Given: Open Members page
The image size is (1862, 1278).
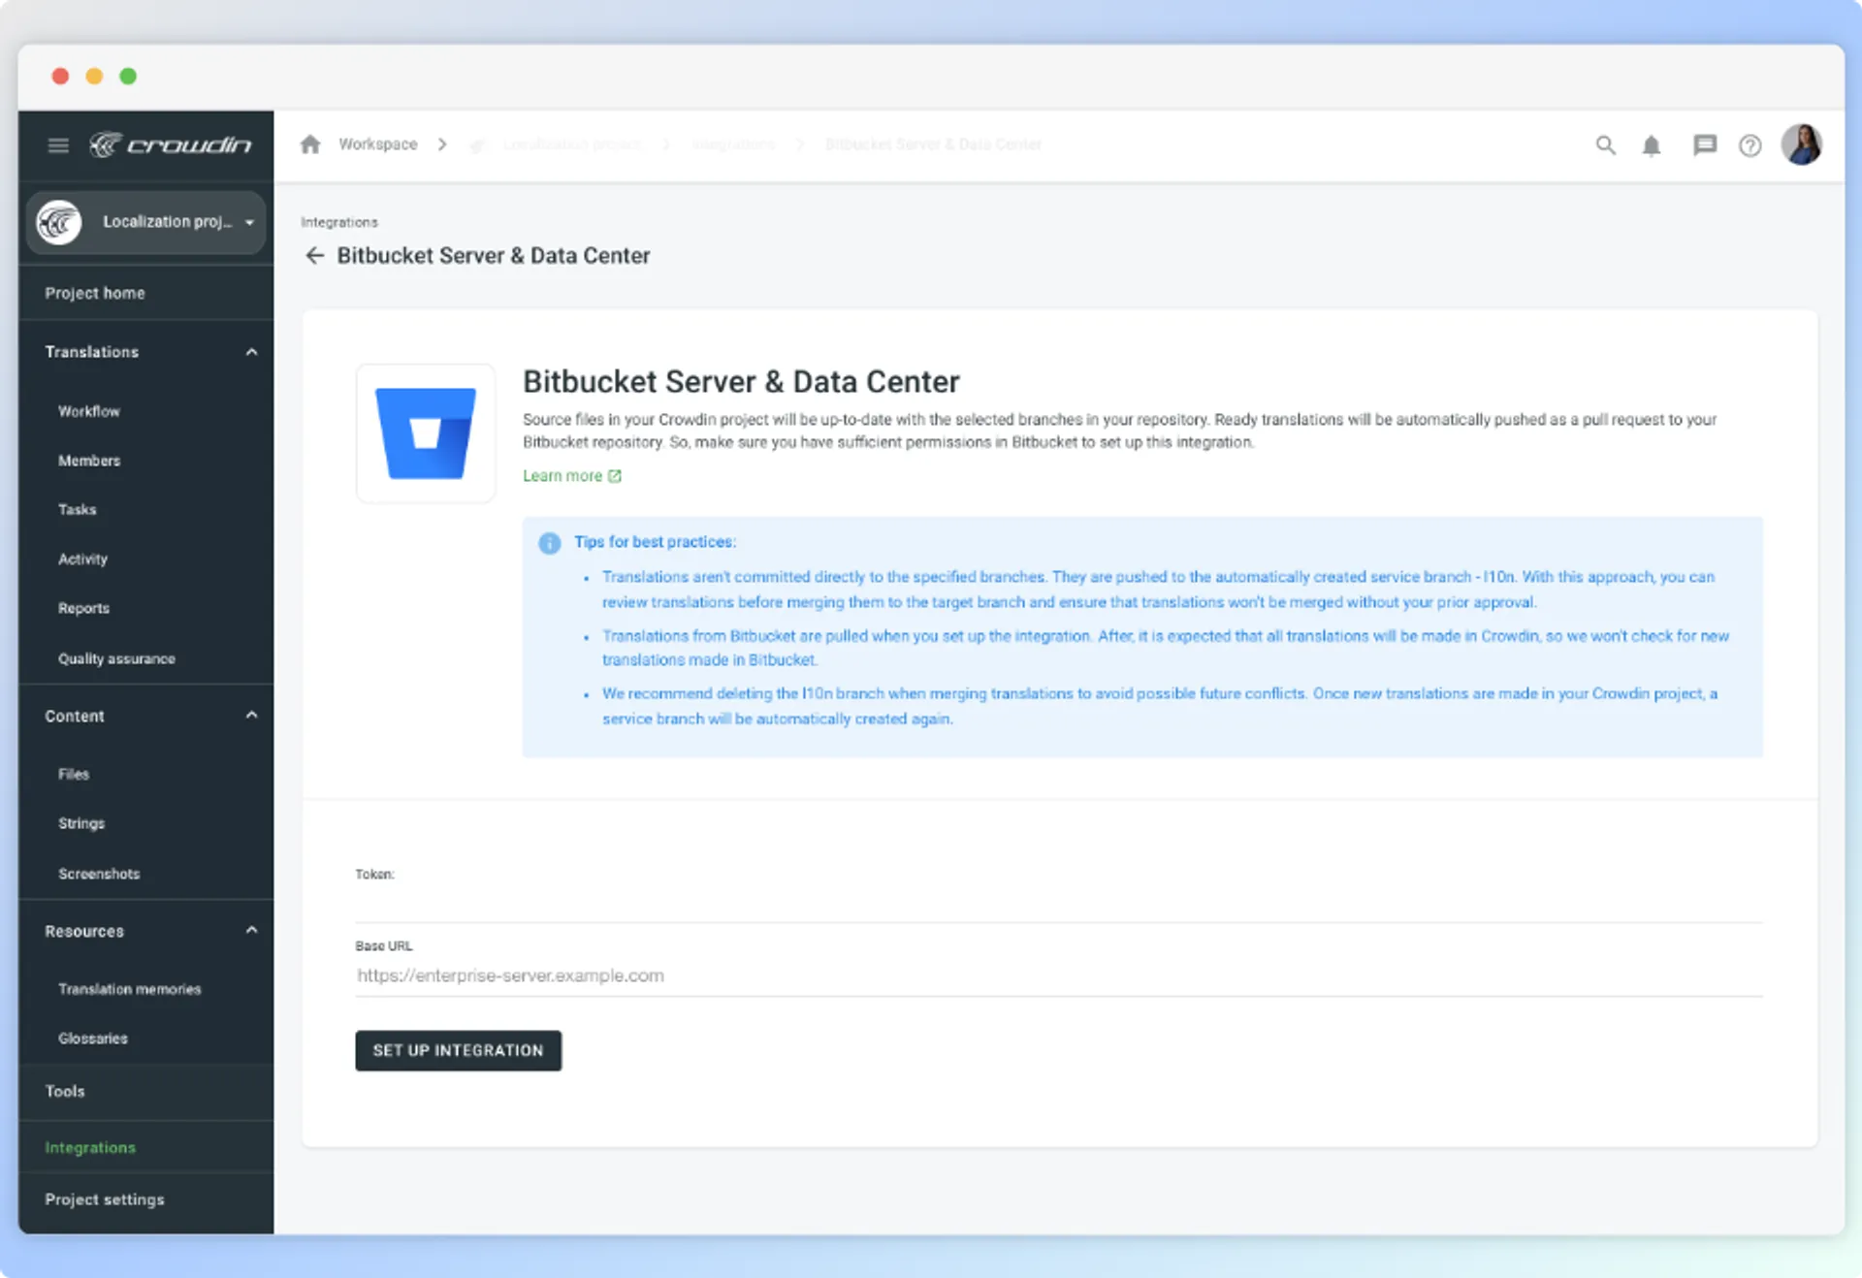Looking at the screenshot, I should 89,461.
